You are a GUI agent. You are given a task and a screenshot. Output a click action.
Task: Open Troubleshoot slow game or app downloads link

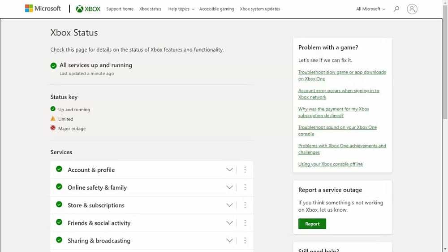[342, 75]
